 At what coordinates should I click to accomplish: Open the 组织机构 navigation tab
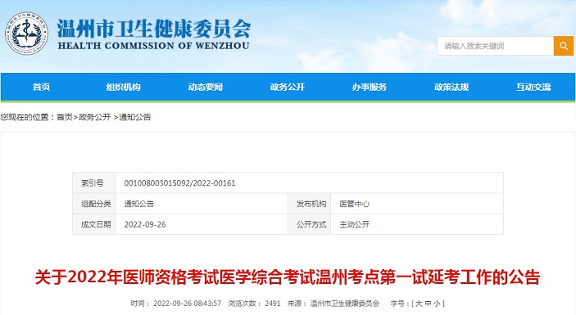click(124, 87)
